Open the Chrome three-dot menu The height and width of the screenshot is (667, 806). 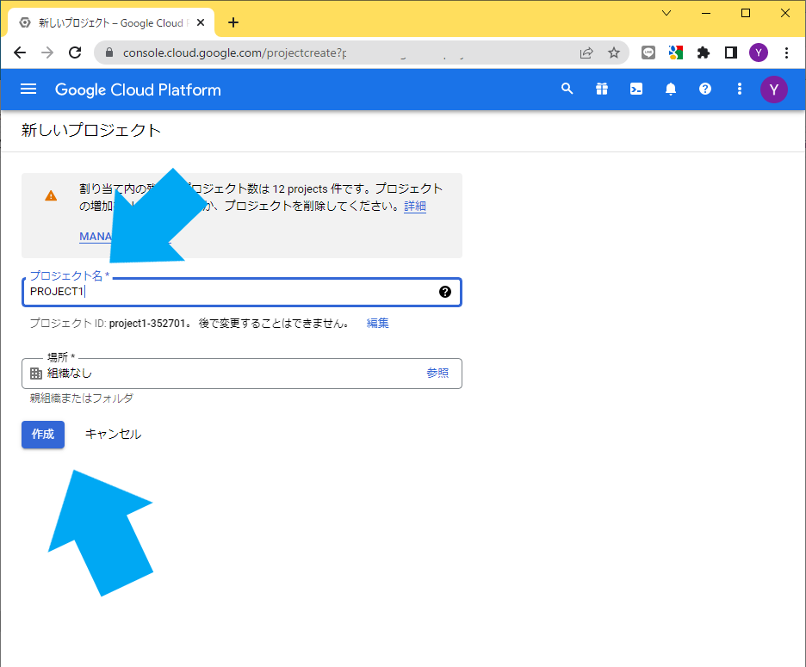point(786,52)
